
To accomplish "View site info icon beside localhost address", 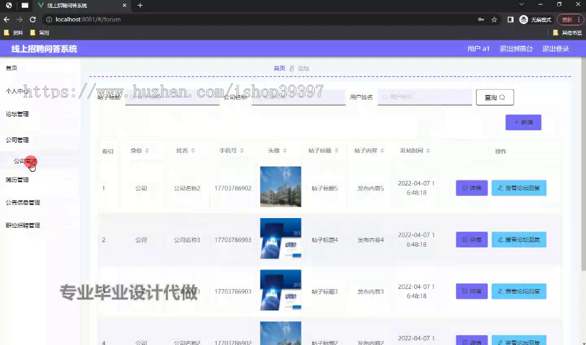I will coord(49,20).
